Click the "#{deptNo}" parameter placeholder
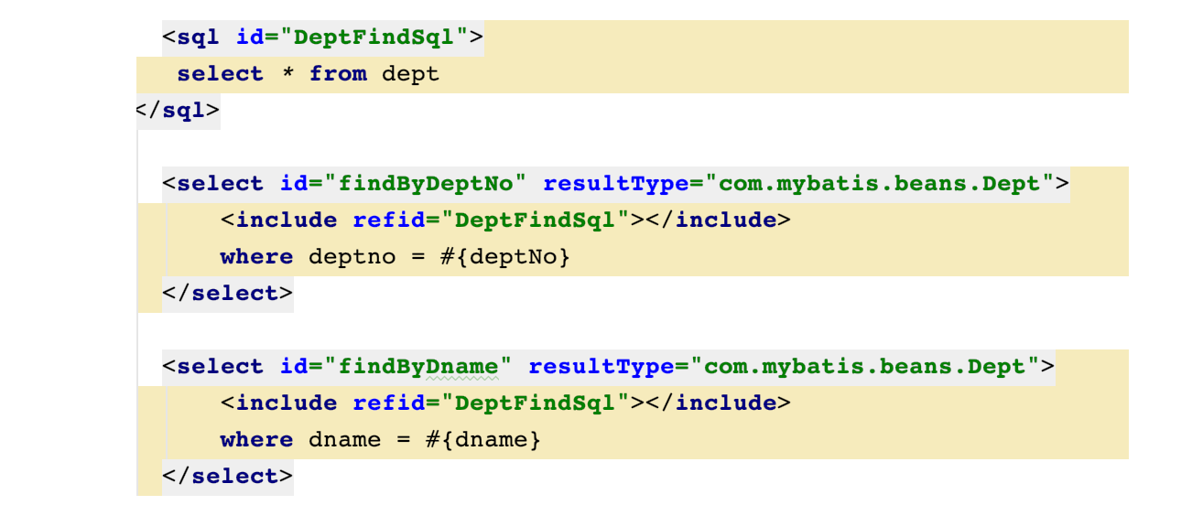Image resolution: width=1203 pixels, height=505 pixels. pyautogui.click(x=505, y=257)
